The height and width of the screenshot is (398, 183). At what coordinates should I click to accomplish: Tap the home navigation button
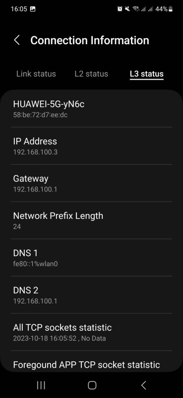[92, 385]
